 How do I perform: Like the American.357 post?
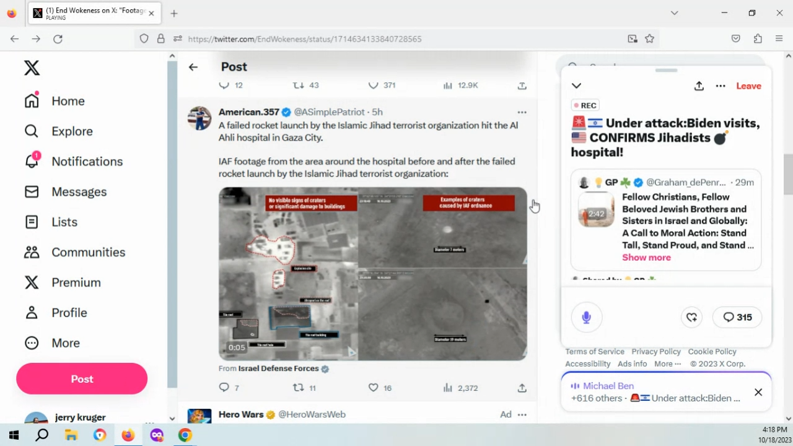374,388
